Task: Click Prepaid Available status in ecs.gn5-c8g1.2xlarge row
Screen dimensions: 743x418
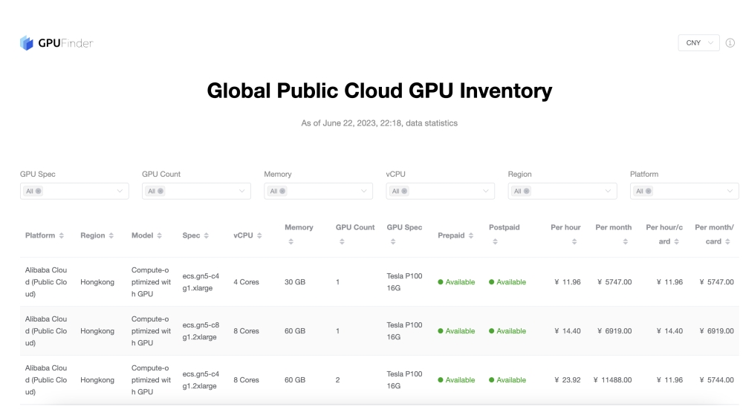Action: (456, 331)
